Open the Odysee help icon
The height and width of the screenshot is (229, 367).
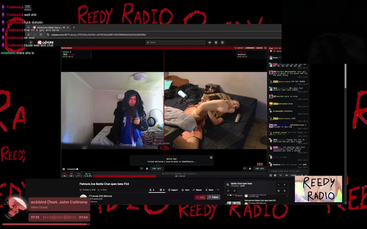coord(222,42)
